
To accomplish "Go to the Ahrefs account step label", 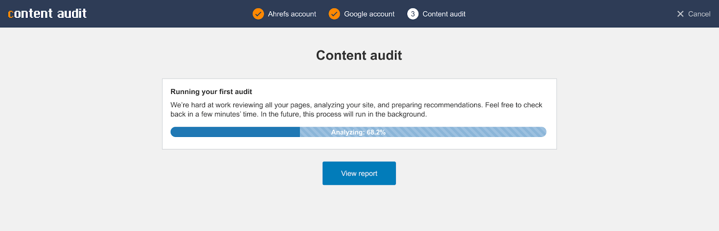I will click(292, 14).
